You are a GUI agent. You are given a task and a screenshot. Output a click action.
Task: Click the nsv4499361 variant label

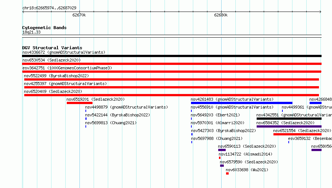(307, 107)
